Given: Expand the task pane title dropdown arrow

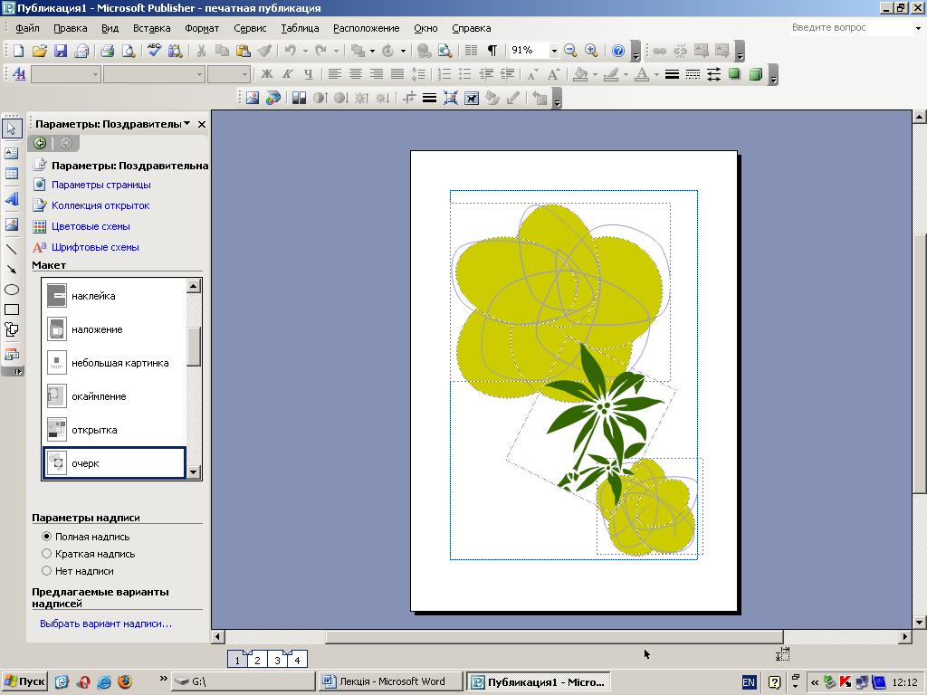Looking at the screenshot, I should click(186, 124).
